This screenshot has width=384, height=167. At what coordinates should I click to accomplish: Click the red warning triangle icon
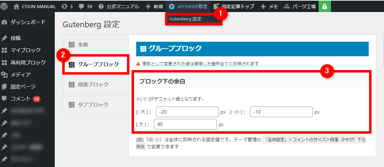pyautogui.click(x=138, y=64)
